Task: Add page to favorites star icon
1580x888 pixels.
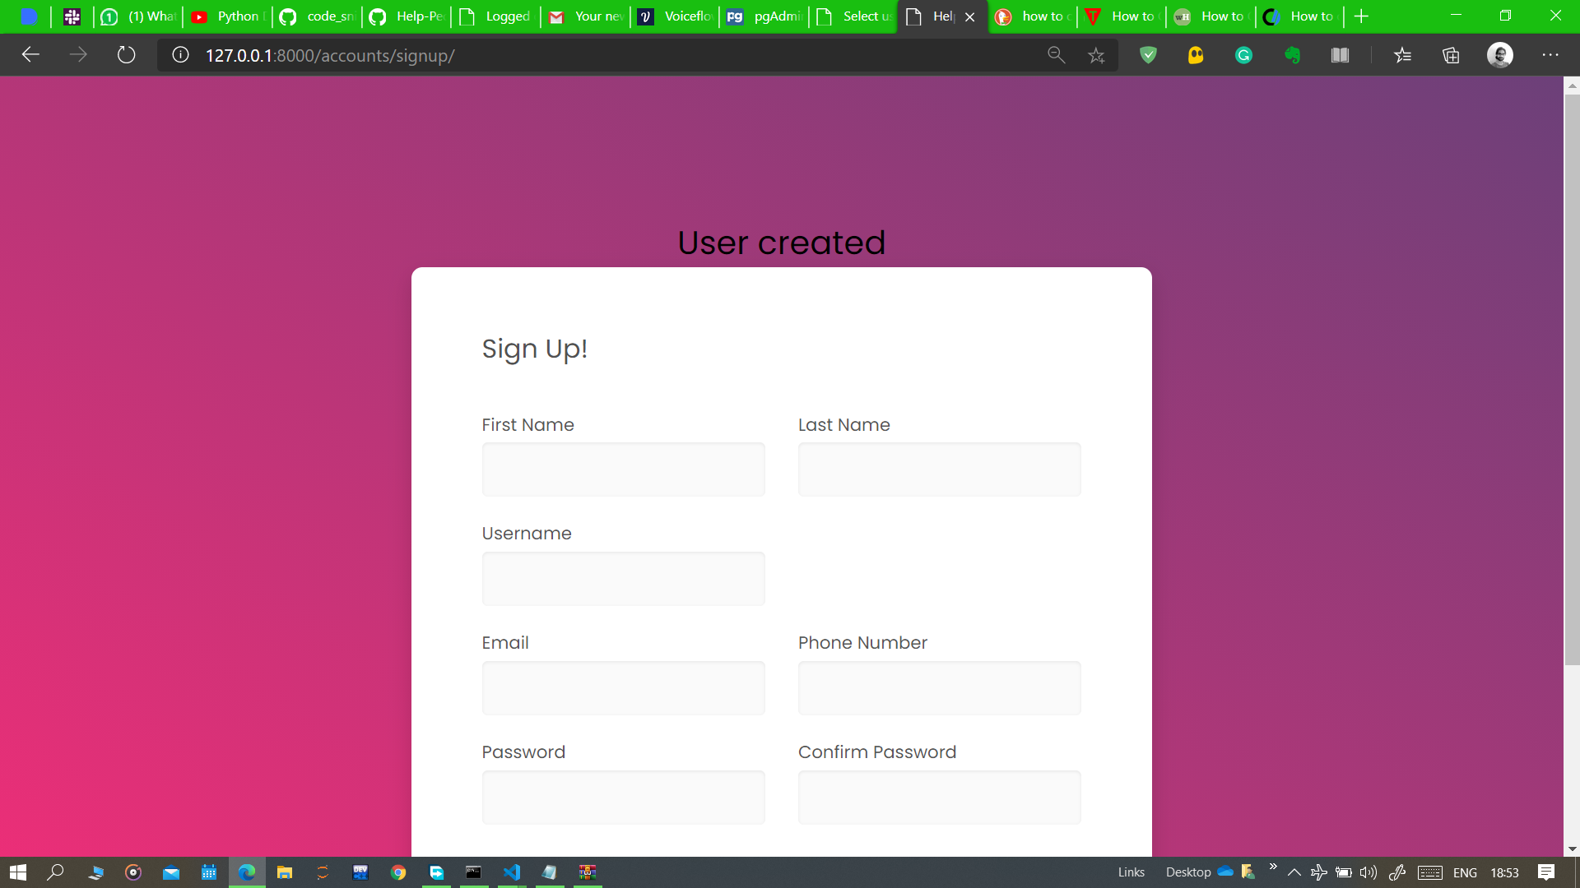Action: (x=1096, y=55)
